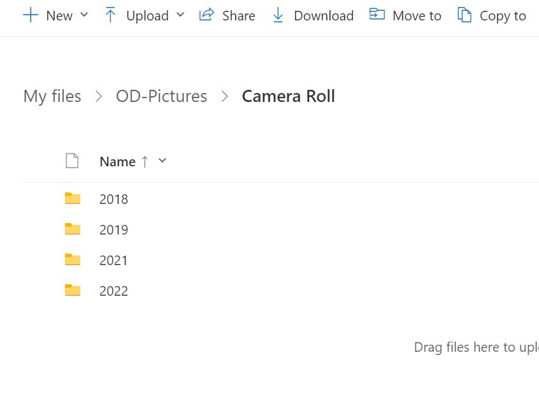Click the Move to folder icon
Image resolution: width=539 pixels, height=404 pixels.
coord(377,15)
